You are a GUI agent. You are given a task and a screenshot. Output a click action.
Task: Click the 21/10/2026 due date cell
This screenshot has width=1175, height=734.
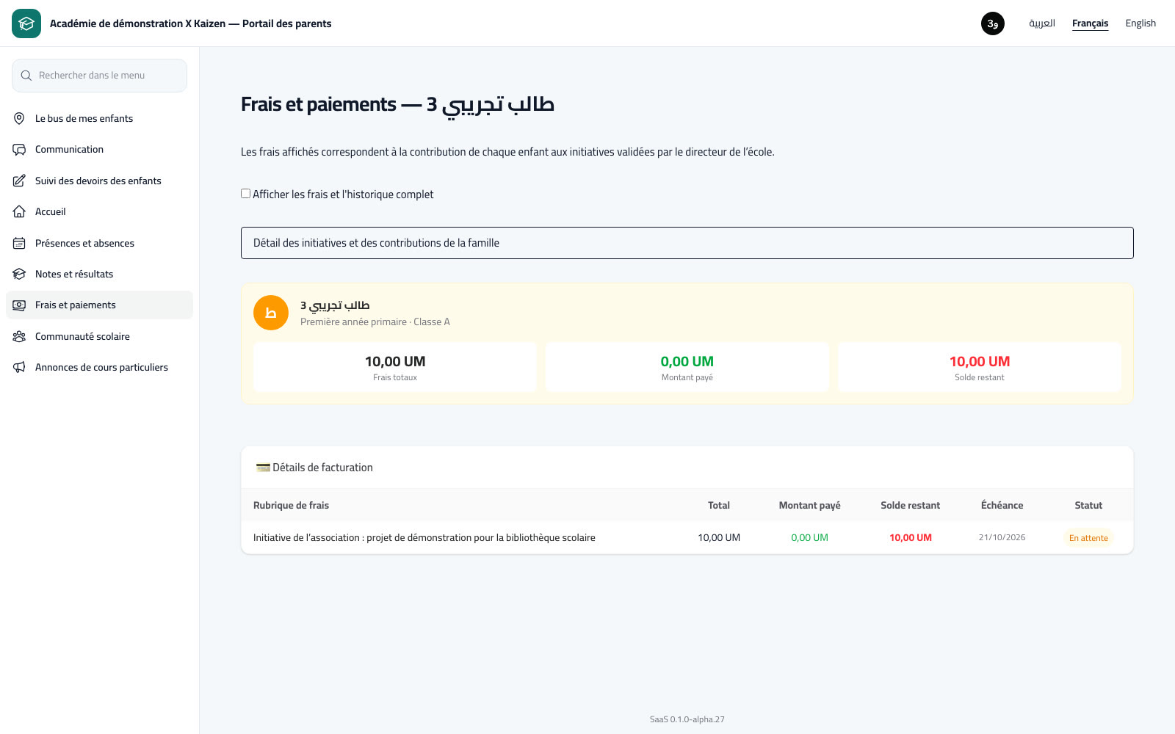click(1002, 537)
